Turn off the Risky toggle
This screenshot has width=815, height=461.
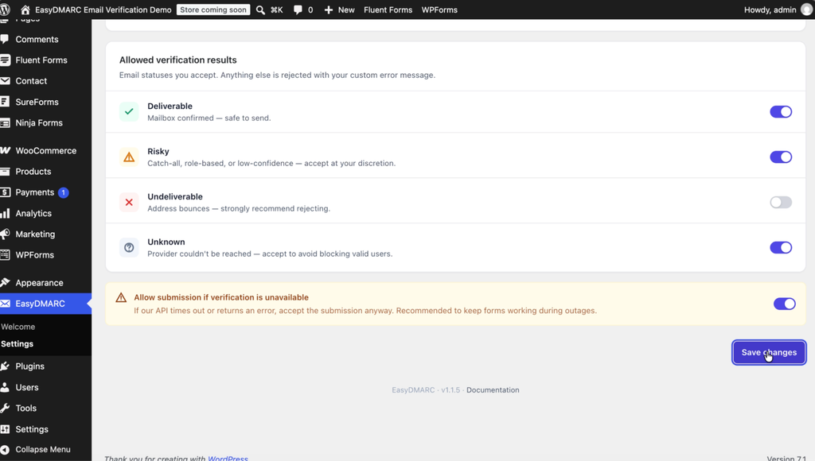pos(781,157)
